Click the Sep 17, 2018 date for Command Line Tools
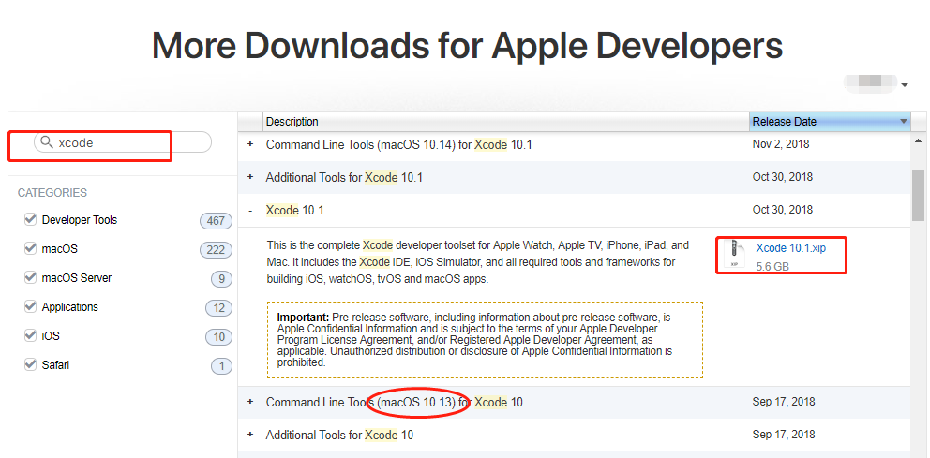Screen dimensions: 930x458 point(784,402)
